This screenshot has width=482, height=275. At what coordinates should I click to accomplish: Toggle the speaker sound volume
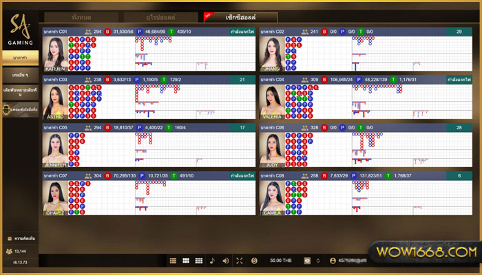pos(226,261)
